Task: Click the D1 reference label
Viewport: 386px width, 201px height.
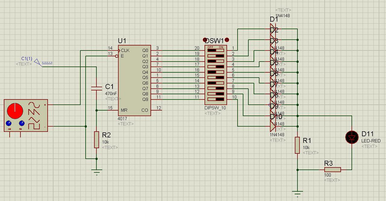Action: pyautogui.click(x=274, y=19)
